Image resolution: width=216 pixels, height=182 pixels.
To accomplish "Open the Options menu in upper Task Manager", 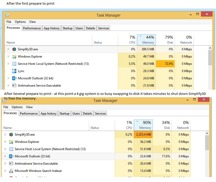I will tap(20, 22).
